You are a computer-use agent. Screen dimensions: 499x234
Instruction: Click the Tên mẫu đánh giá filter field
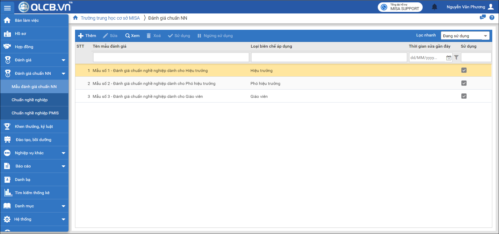click(171, 57)
